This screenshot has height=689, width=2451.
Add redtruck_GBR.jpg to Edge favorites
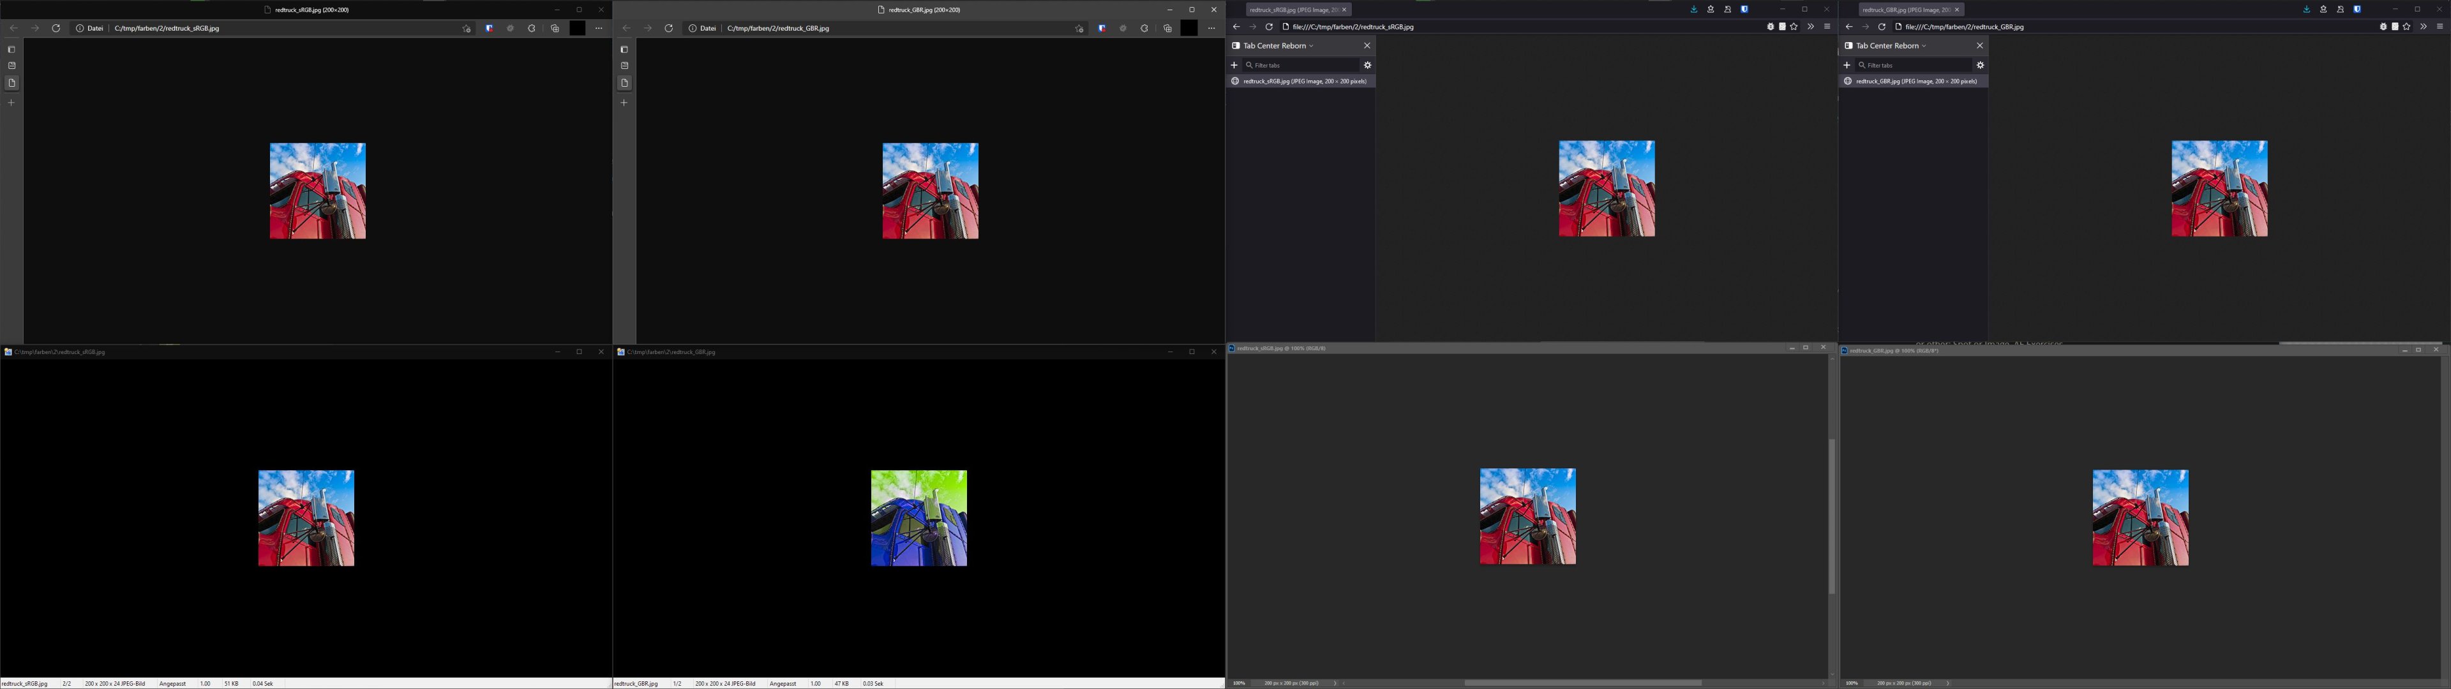point(1079,29)
